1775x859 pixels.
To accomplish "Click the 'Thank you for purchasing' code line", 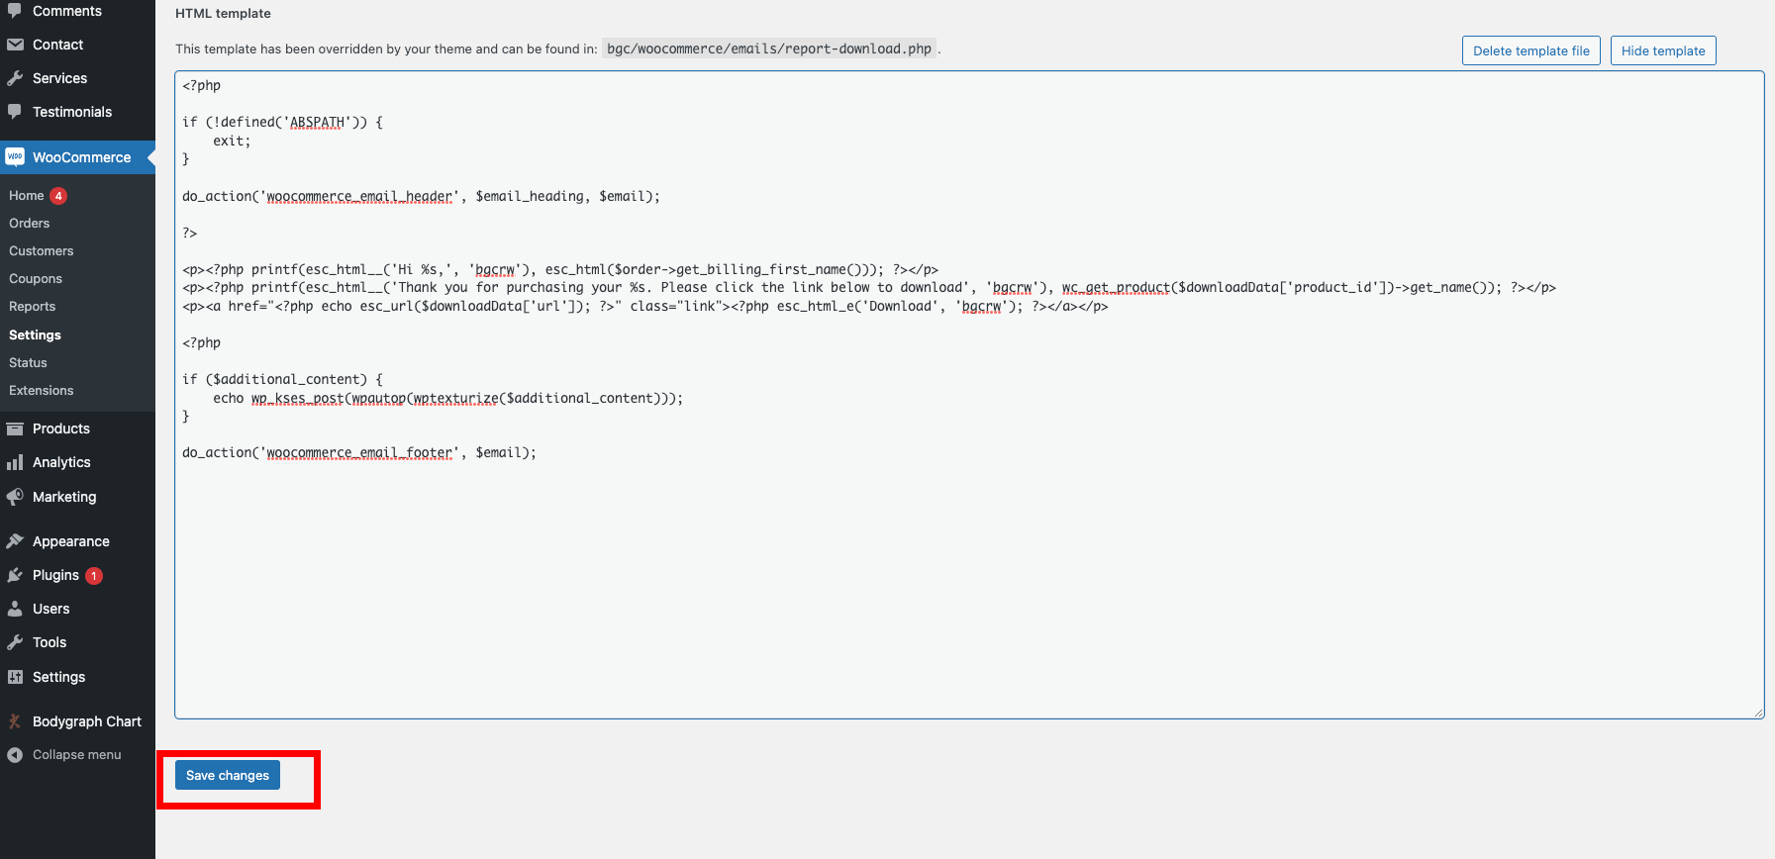I will (x=869, y=287).
